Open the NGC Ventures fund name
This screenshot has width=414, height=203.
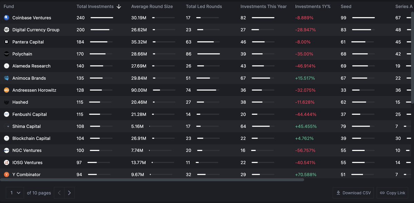coord(27,150)
